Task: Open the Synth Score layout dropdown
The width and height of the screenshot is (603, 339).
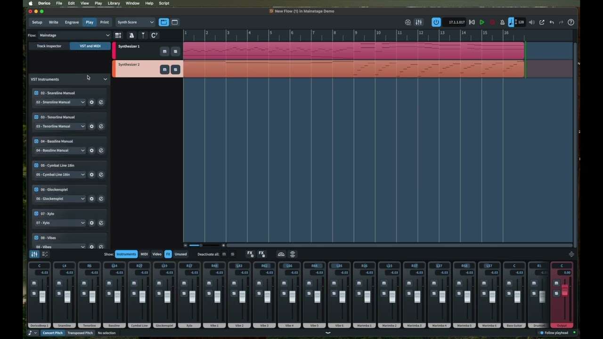Action: [x=135, y=22]
